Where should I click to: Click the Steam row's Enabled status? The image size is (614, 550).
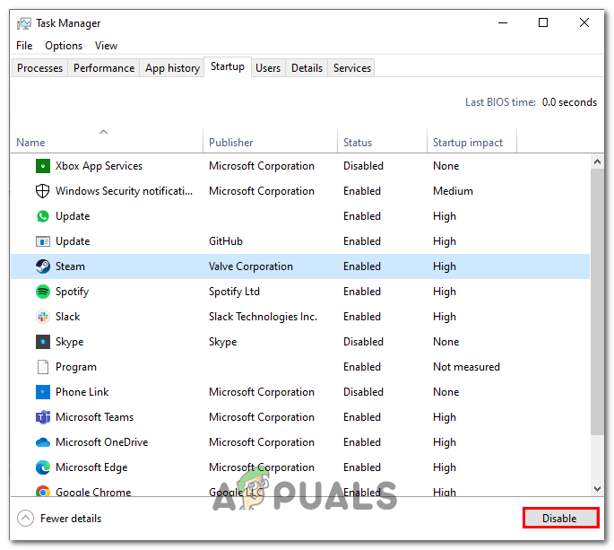tap(362, 266)
